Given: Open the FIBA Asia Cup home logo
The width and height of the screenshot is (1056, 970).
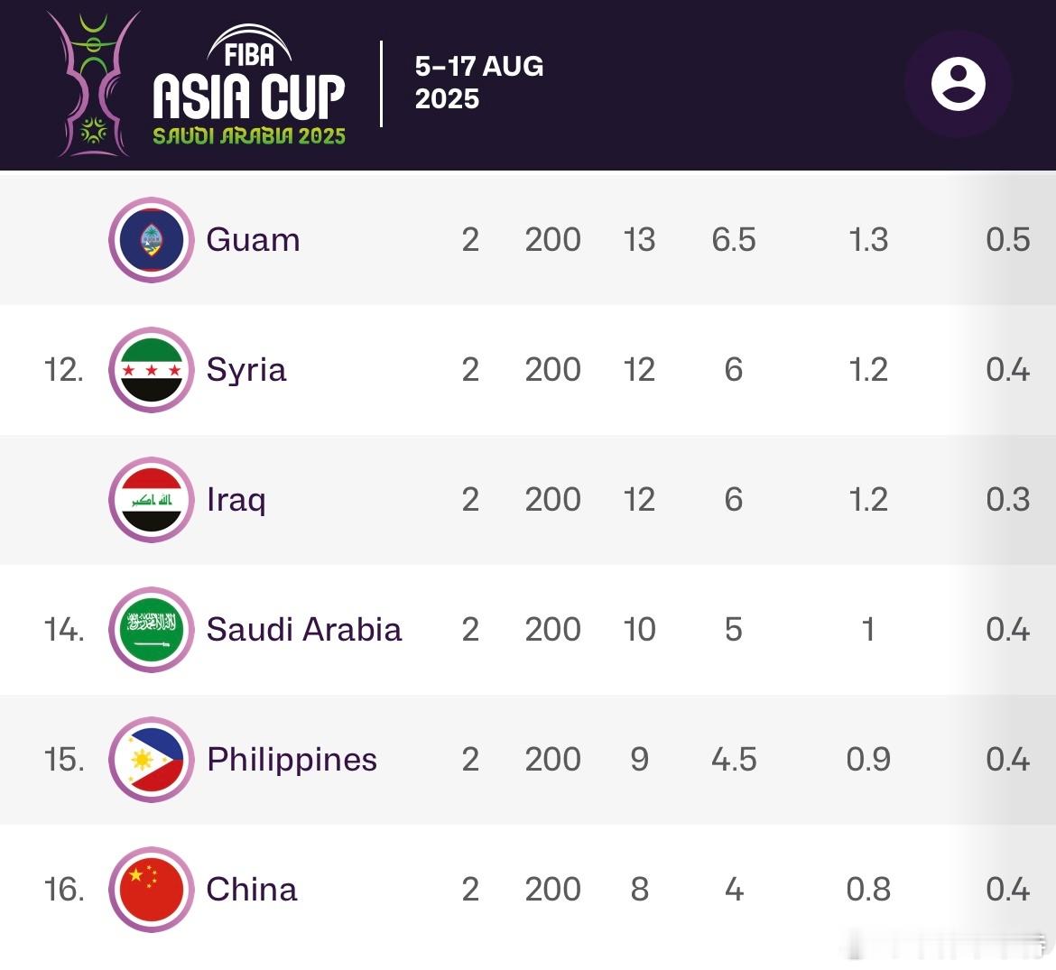Looking at the screenshot, I should pyautogui.click(x=248, y=86).
